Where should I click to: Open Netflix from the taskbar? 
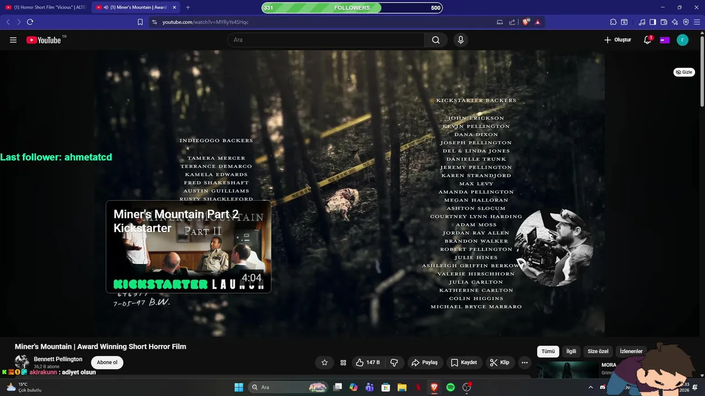pyautogui.click(x=418, y=387)
